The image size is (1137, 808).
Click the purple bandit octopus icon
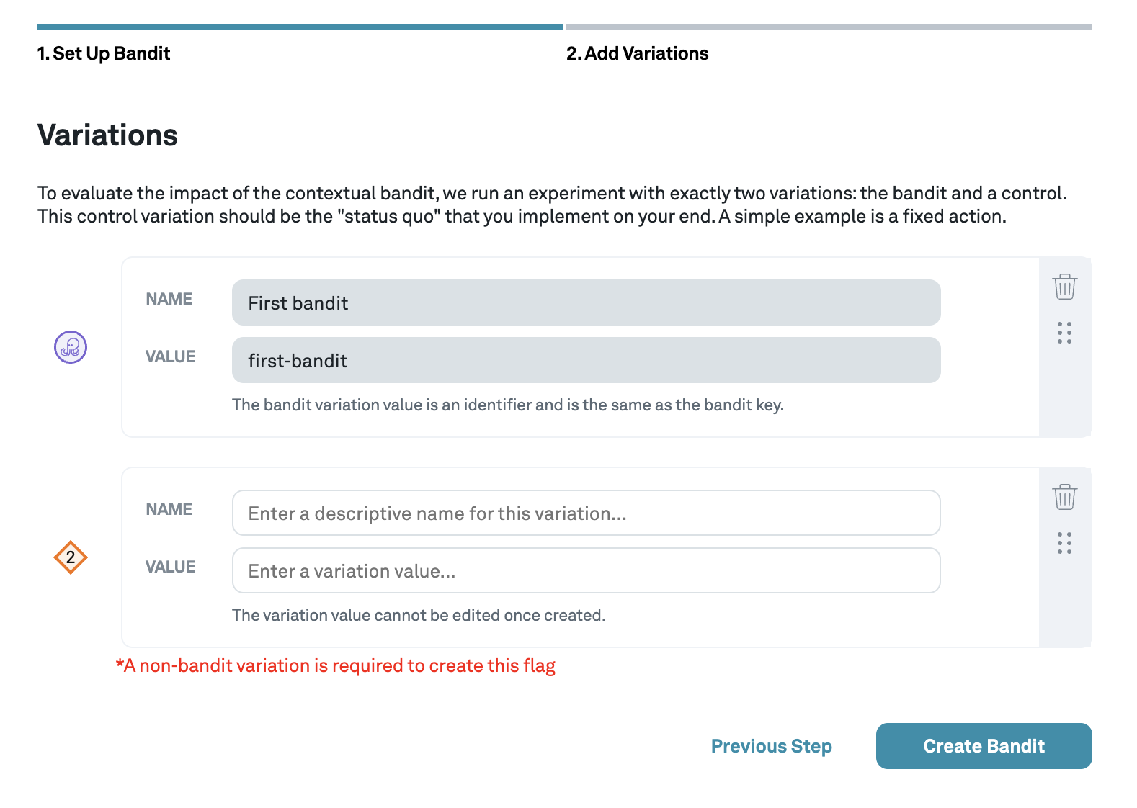71,347
